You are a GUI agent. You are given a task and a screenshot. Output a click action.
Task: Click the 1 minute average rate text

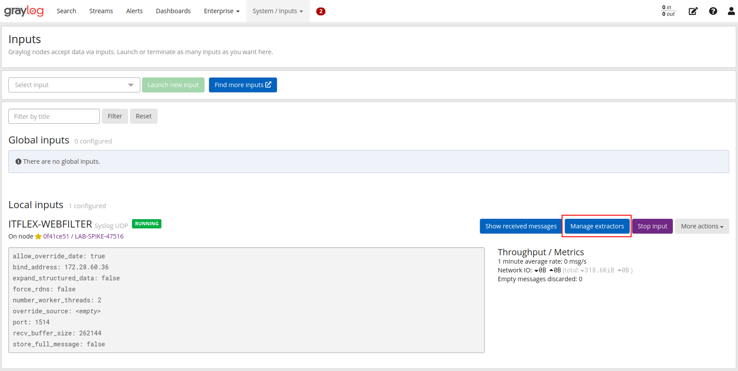542,261
